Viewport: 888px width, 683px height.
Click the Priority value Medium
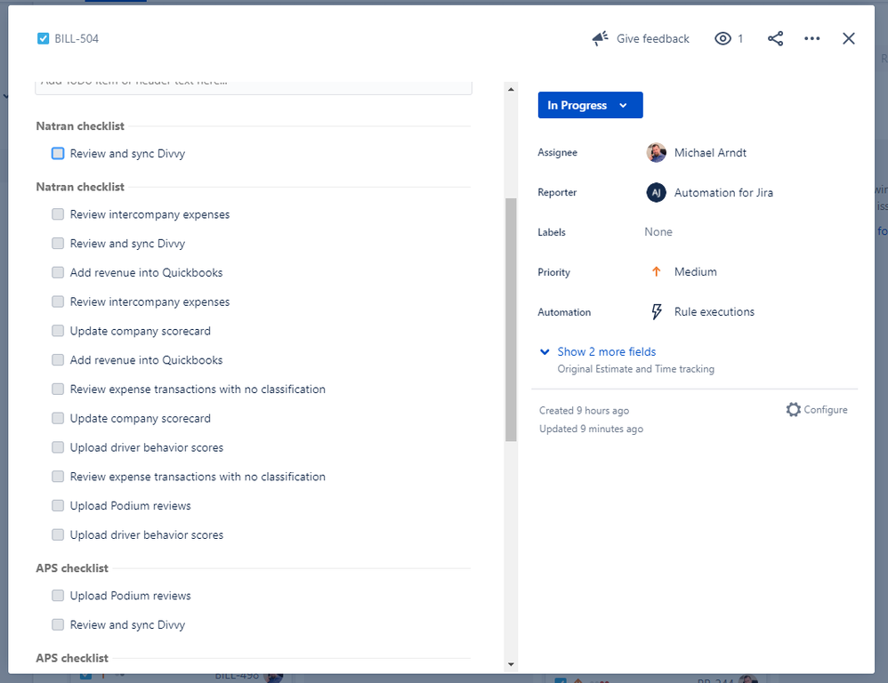click(696, 272)
